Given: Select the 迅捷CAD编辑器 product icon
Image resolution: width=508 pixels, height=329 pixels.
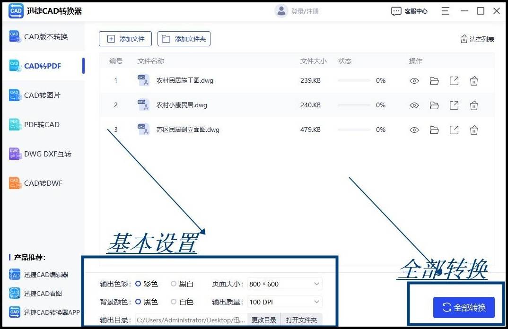Looking at the screenshot, I should pyautogui.click(x=14, y=275).
